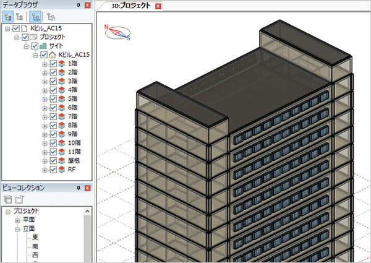The height and width of the screenshot is (263, 371).
Task: Toggle third highlighted tree icon in Data Browser toolbar
Action: (35, 17)
